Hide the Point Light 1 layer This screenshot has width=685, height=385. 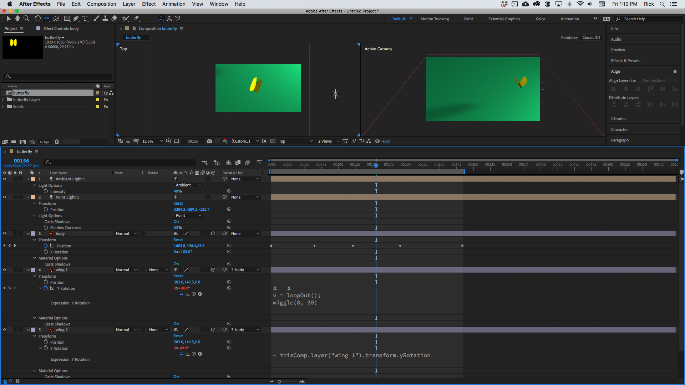[5, 197]
